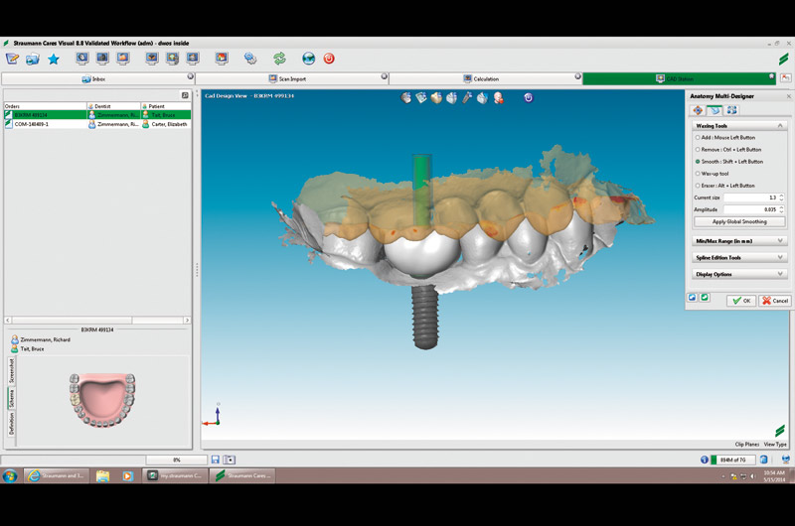This screenshot has height=526, width=795.
Task: Click the Apply Global Smoothing button
Action: pyautogui.click(x=739, y=221)
